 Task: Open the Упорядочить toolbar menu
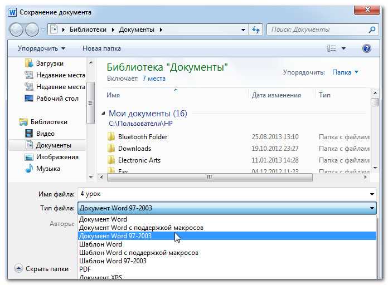coord(42,48)
